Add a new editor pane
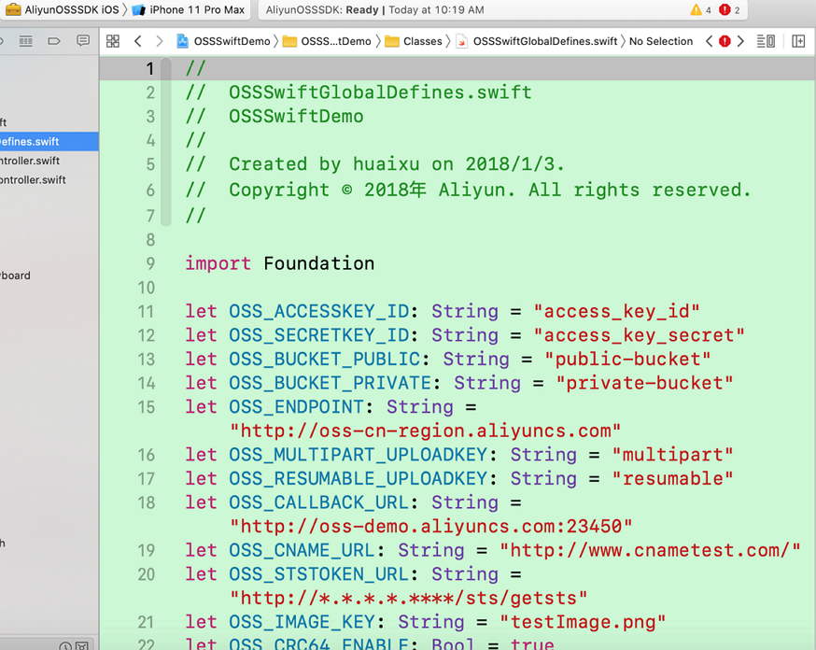The width and height of the screenshot is (816, 650). click(x=798, y=41)
